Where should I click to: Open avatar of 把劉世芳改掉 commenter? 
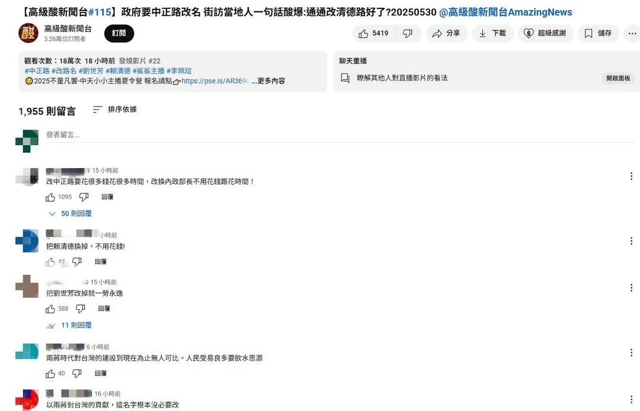pyautogui.click(x=27, y=286)
